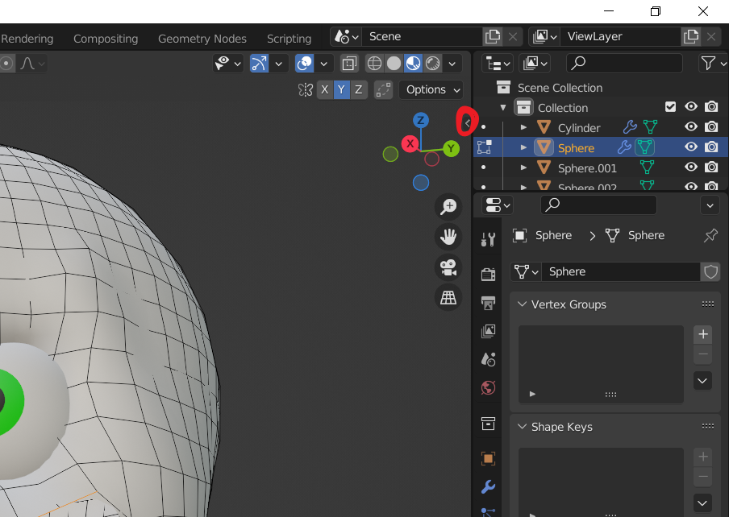This screenshot has height=517, width=729.
Task: Add a new vertex group with plus
Action: pyautogui.click(x=702, y=334)
